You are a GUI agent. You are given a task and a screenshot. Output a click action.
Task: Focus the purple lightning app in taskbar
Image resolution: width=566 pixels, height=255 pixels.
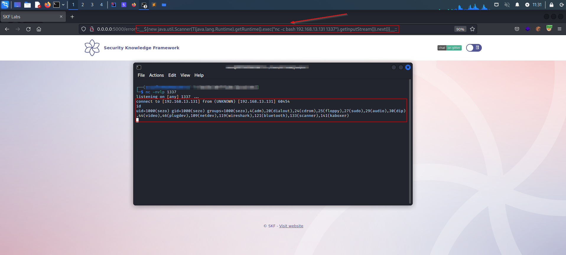[124, 5]
